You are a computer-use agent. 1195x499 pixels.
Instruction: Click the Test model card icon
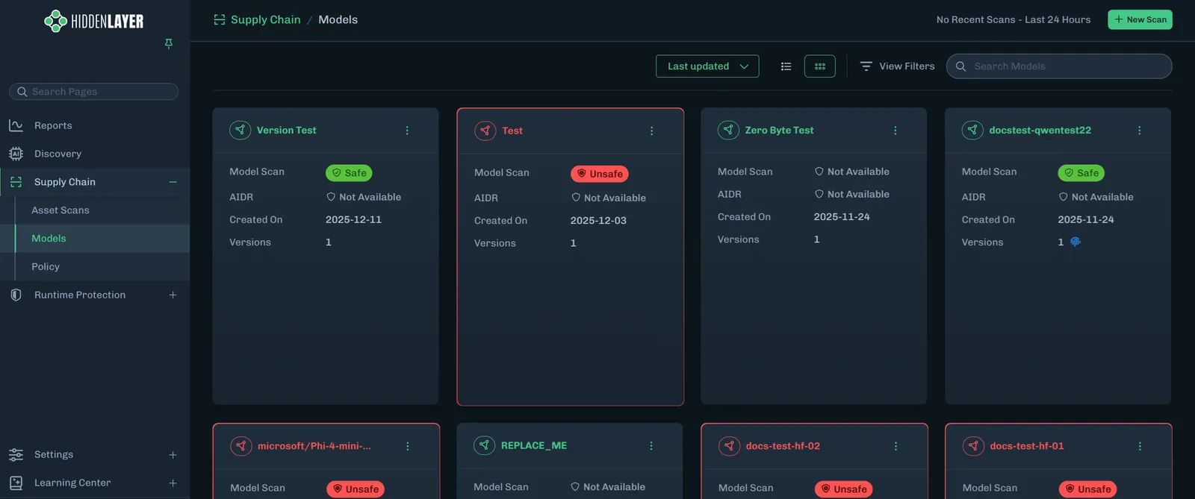coord(485,131)
